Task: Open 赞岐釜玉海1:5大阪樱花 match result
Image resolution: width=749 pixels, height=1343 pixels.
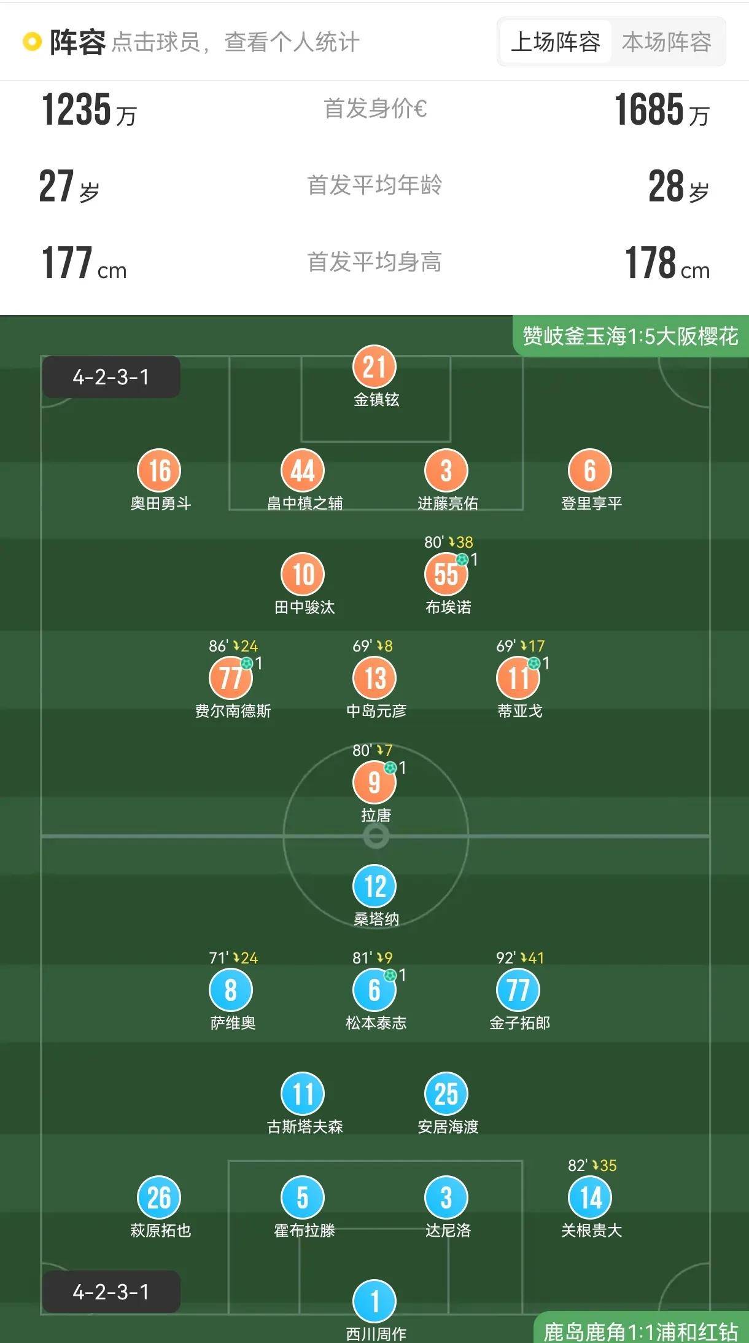Action: click(x=630, y=337)
